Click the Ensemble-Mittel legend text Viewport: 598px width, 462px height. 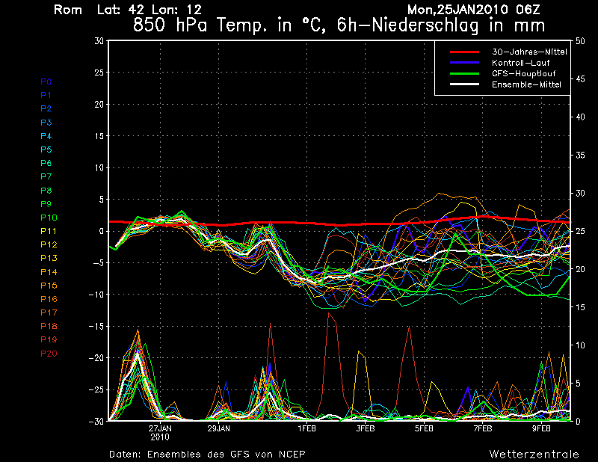click(x=526, y=85)
